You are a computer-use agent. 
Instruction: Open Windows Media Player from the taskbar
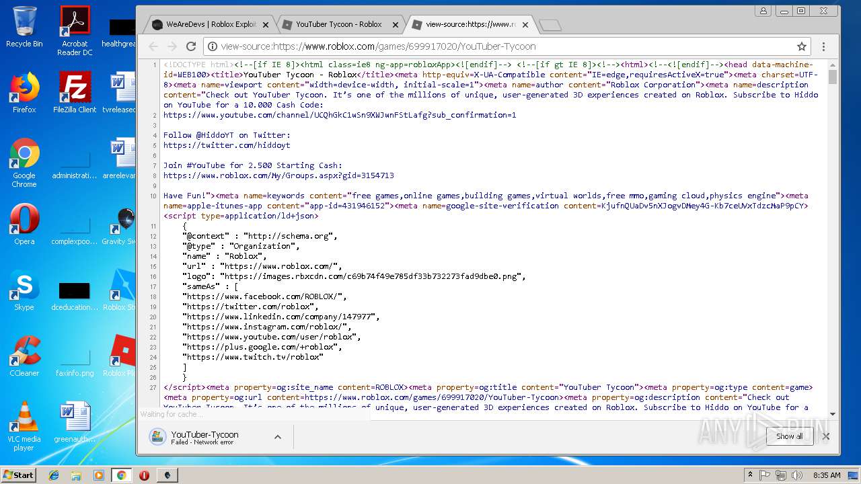pos(99,475)
